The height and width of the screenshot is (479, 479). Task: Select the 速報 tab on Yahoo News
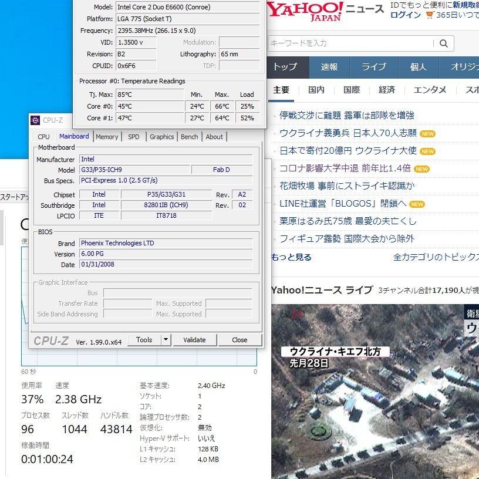[329, 68]
